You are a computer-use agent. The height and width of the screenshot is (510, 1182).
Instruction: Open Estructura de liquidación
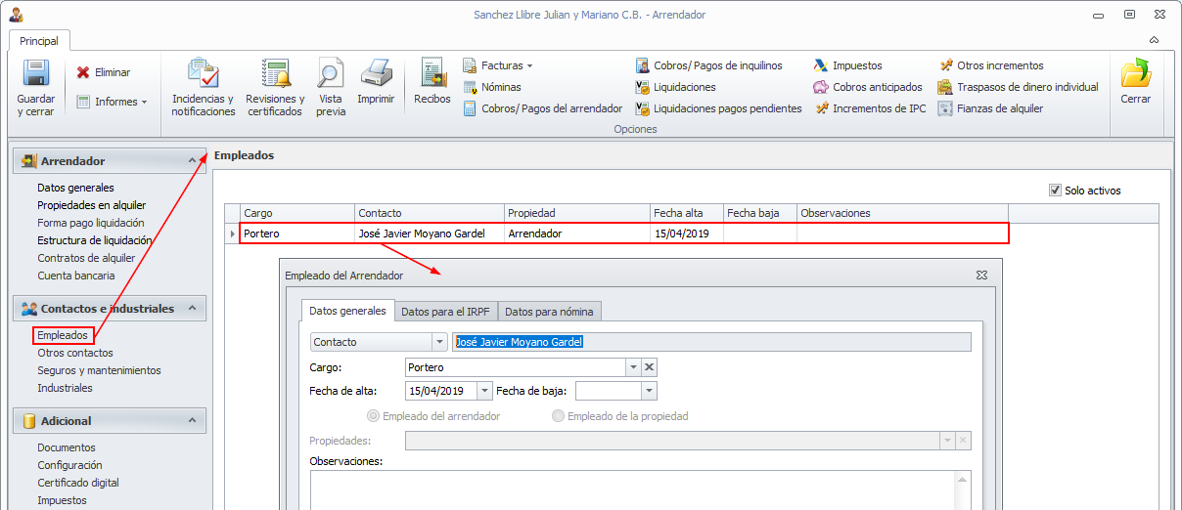[x=95, y=240]
